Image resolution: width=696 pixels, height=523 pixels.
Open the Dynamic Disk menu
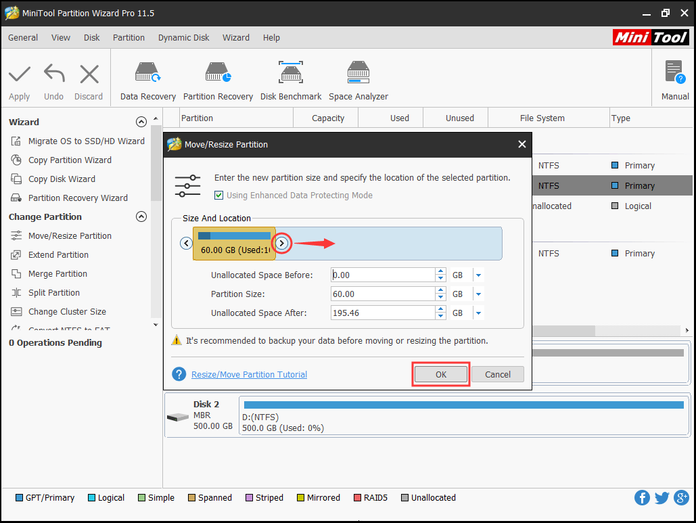click(x=184, y=38)
